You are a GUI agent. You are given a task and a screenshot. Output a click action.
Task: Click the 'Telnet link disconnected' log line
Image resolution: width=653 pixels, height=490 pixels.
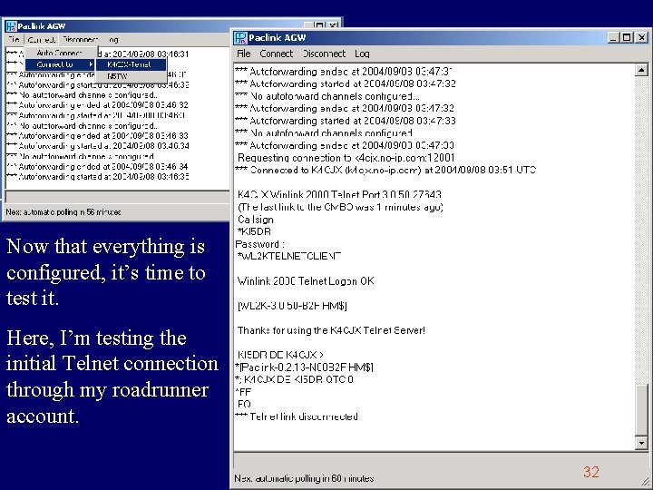pos(296,416)
